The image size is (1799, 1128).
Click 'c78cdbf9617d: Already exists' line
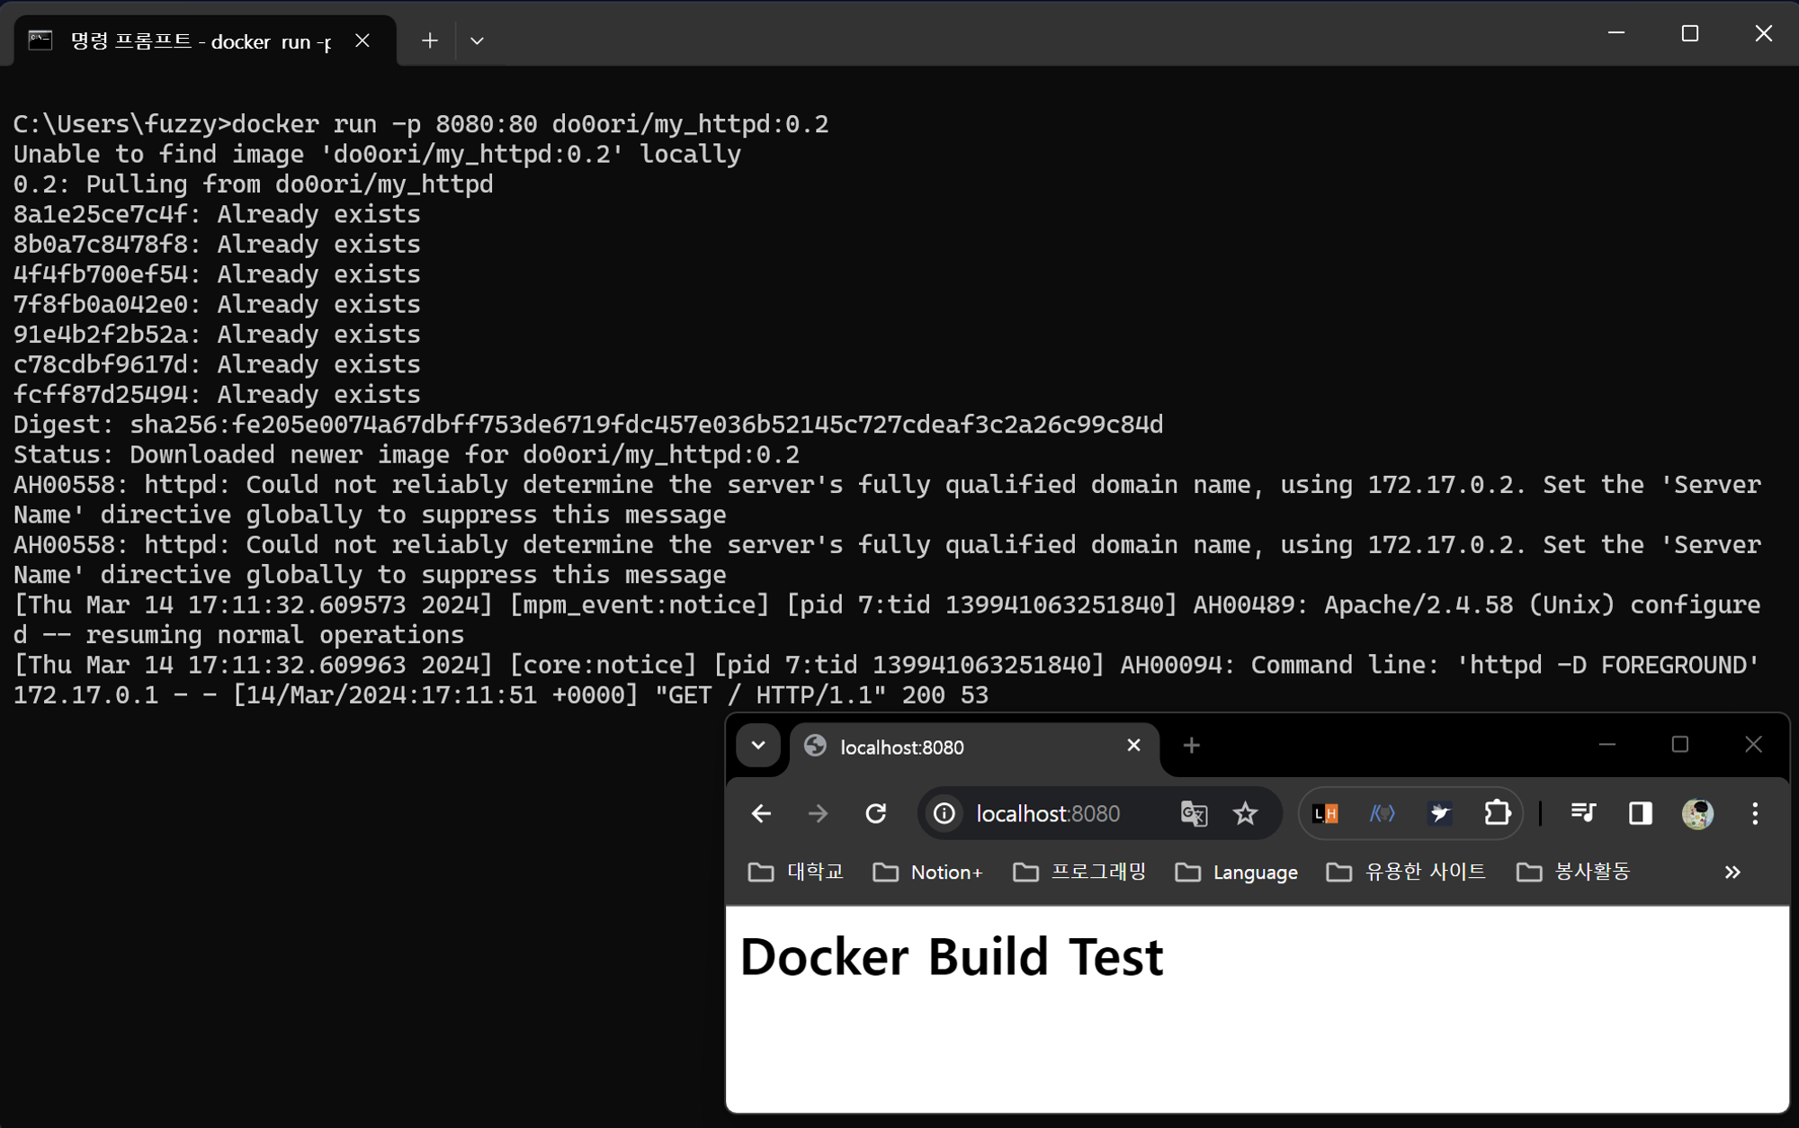point(217,364)
